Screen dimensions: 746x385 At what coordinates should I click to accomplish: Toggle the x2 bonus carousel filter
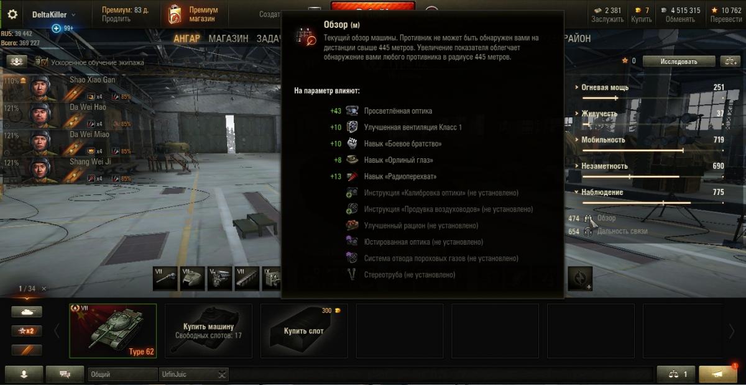27,330
